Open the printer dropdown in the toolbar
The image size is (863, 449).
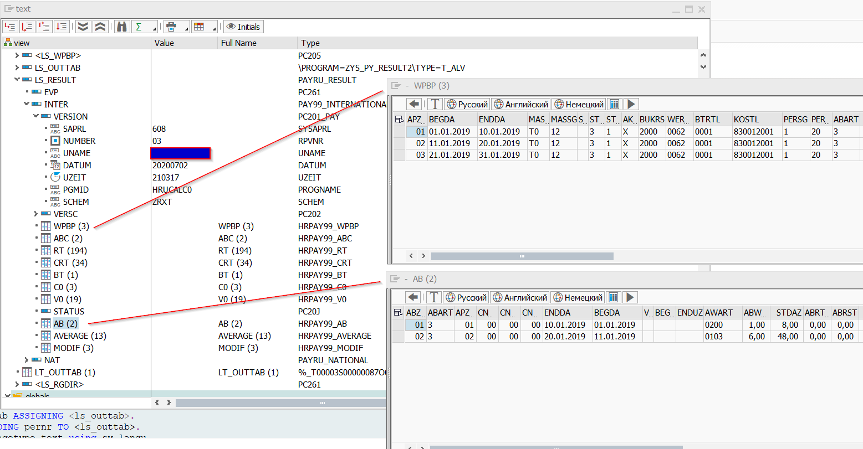[x=176, y=27]
